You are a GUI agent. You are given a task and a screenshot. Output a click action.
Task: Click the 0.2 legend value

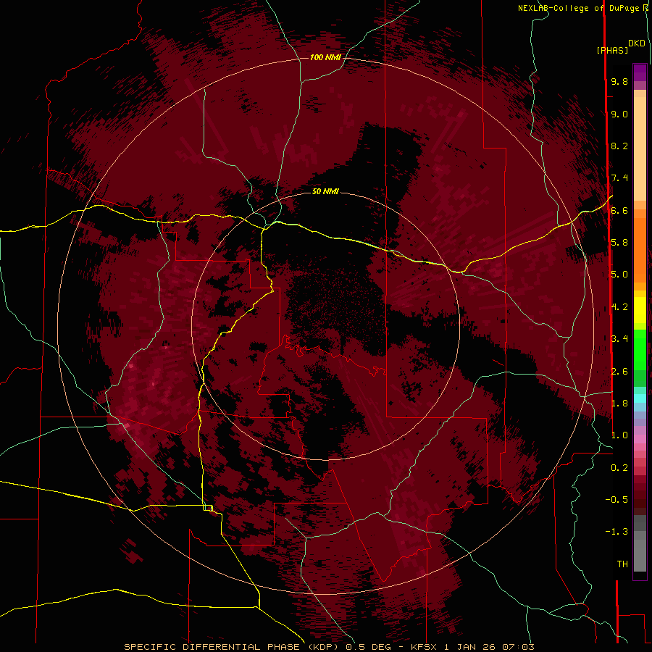[x=619, y=468]
